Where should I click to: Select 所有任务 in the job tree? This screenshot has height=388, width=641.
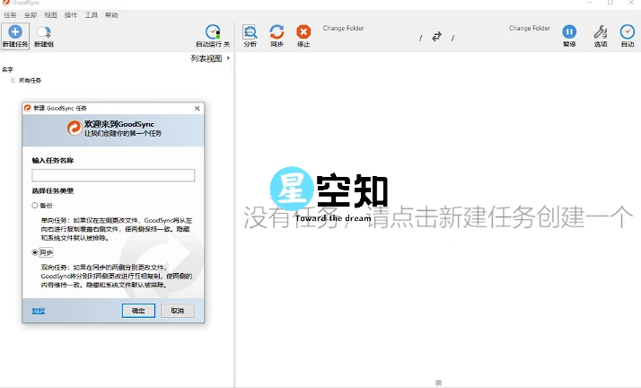point(30,81)
